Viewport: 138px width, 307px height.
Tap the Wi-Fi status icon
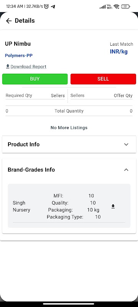(117, 7)
